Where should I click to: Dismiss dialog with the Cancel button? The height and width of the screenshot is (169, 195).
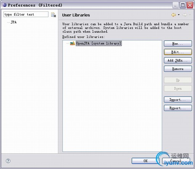[x=176, y=161]
